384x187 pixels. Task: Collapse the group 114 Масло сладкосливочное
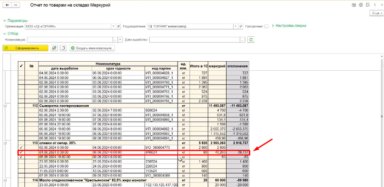(5, 180)
